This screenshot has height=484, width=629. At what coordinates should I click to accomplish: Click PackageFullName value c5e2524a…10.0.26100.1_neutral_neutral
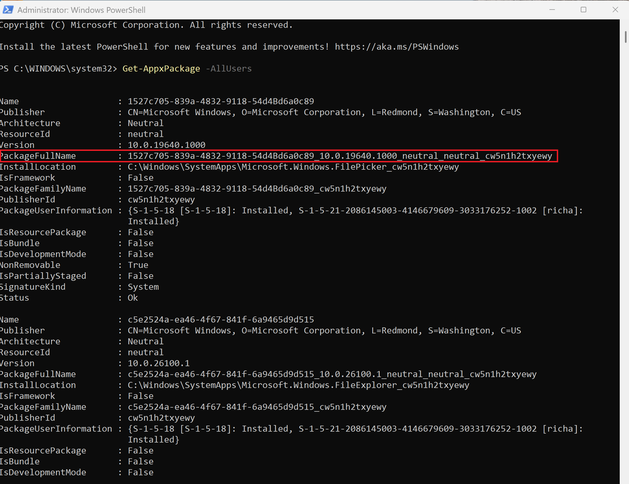tap(332, 374)
